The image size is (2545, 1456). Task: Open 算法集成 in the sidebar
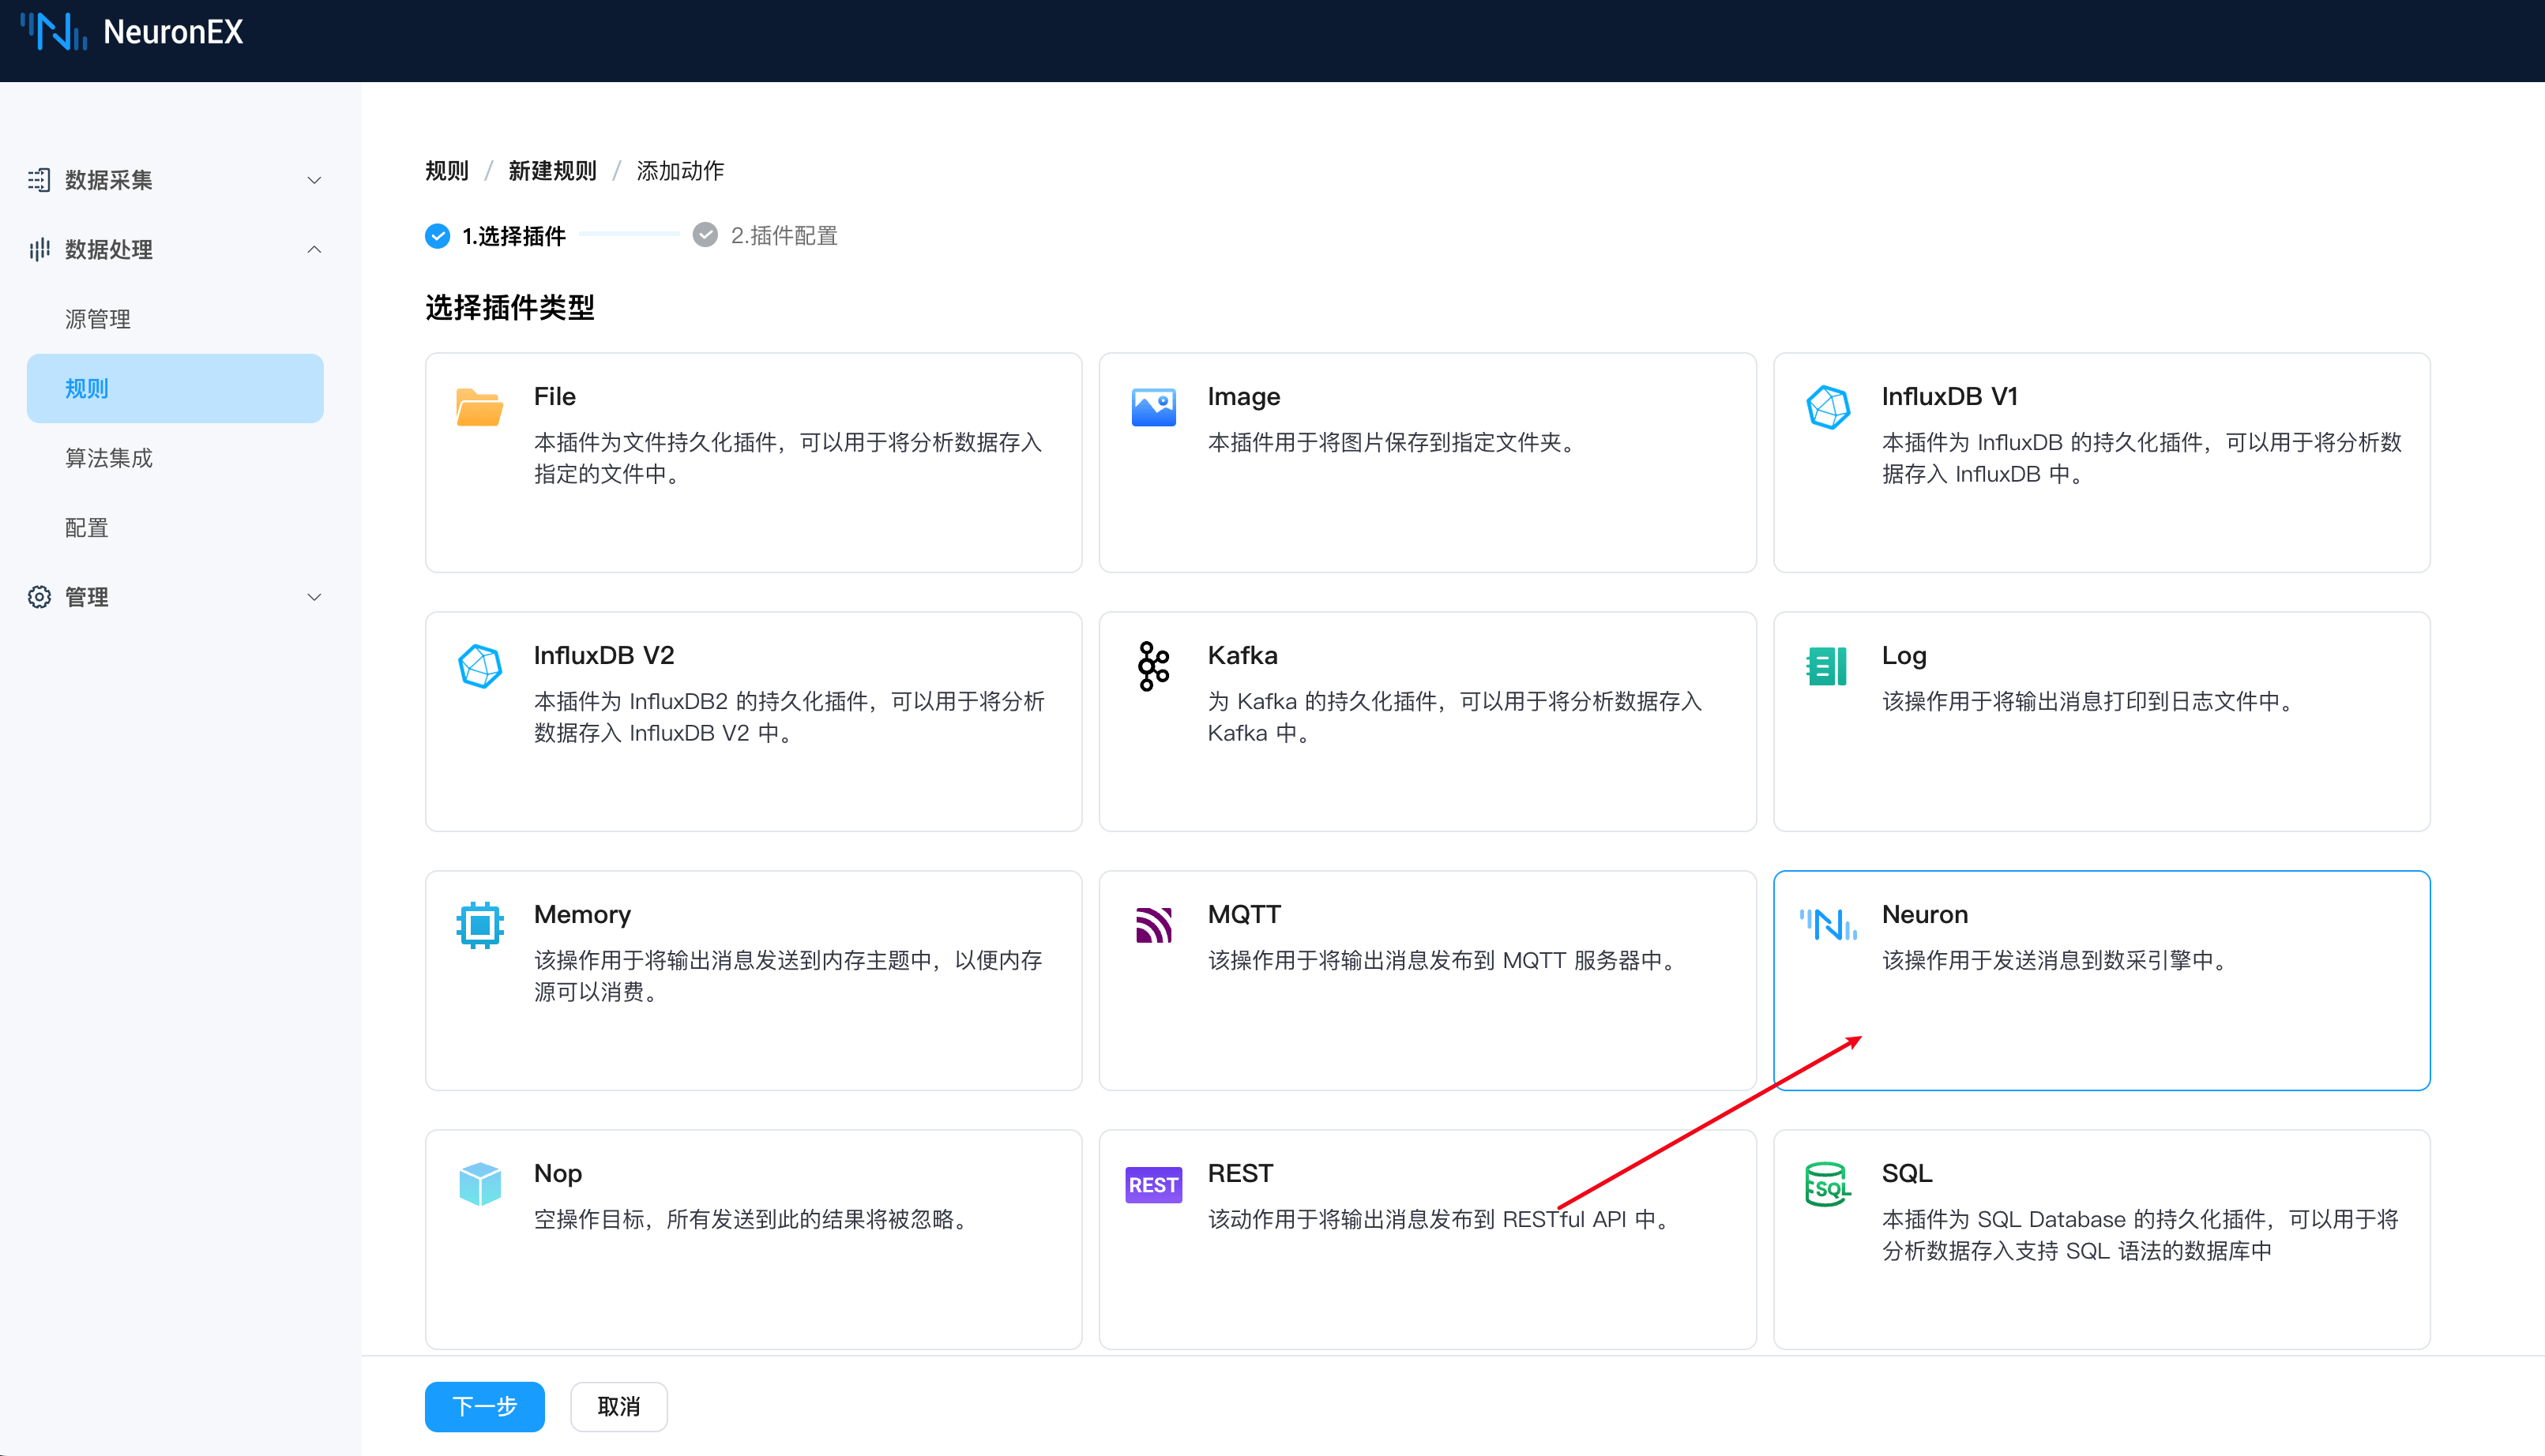[x=109, y=458]
